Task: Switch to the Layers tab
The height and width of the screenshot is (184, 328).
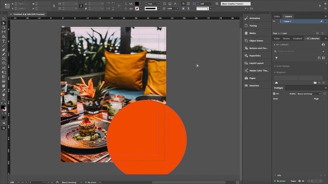Action: [x=288, y=16]
